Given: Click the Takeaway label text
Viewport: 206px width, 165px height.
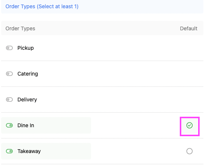Looking at the screenshot, I should pyautogui.click(x=29, y=151).
